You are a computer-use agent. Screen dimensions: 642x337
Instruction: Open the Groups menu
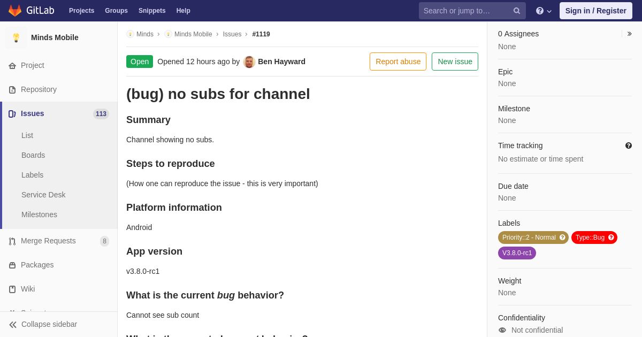click(x=116, y=11)
